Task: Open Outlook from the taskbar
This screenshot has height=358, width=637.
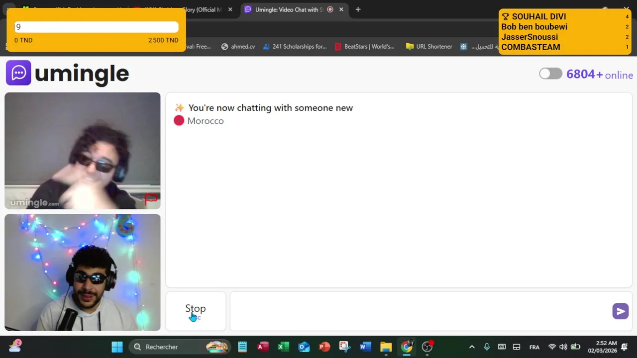Action: click(x=304, y=347)
